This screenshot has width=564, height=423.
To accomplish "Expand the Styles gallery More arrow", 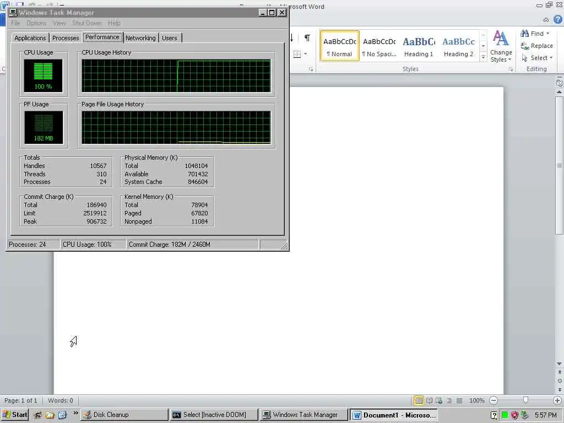I will click(483, 57).
